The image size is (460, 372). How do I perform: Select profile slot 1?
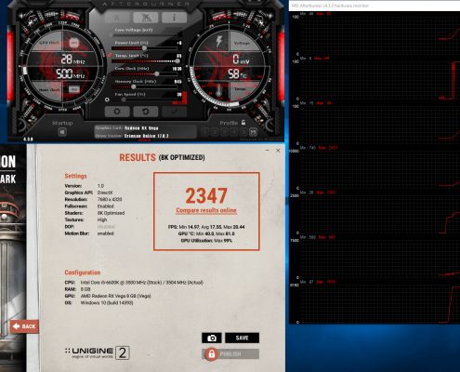(204, 132)
